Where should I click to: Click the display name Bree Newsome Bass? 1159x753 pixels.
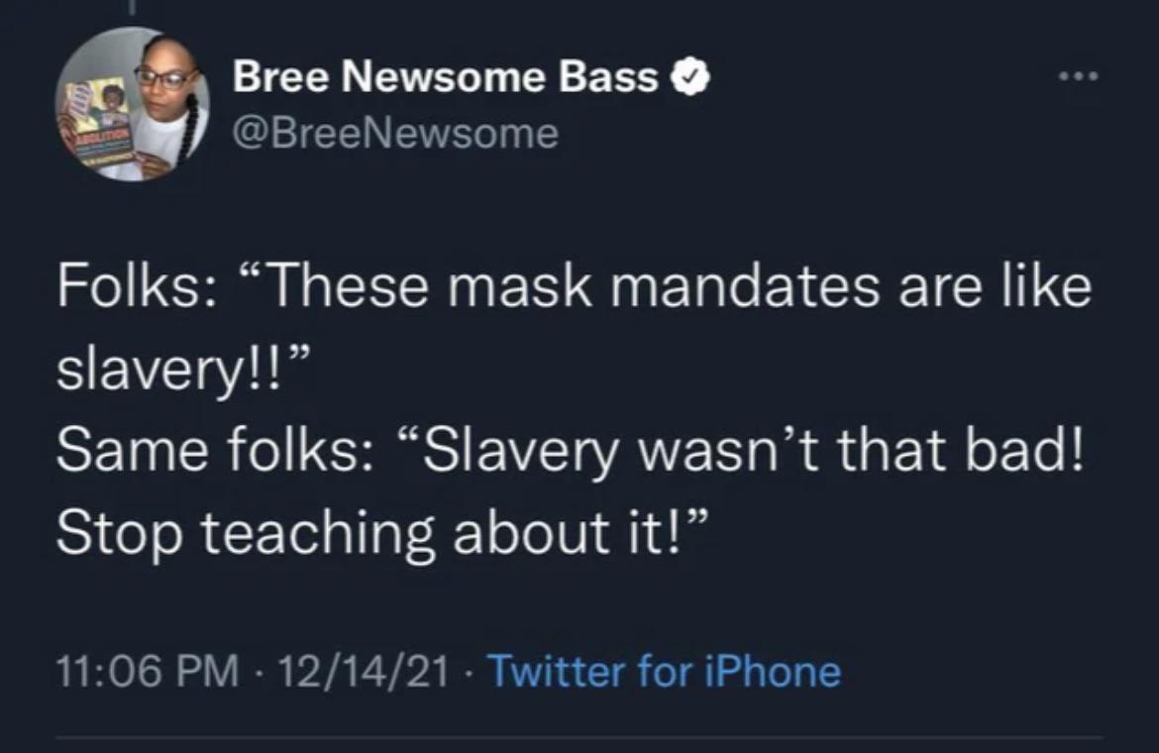click(446, 77)
